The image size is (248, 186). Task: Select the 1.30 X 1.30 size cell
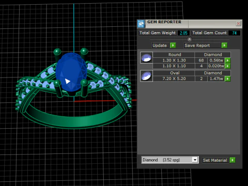pyautogui.click(x=174, y=60)
